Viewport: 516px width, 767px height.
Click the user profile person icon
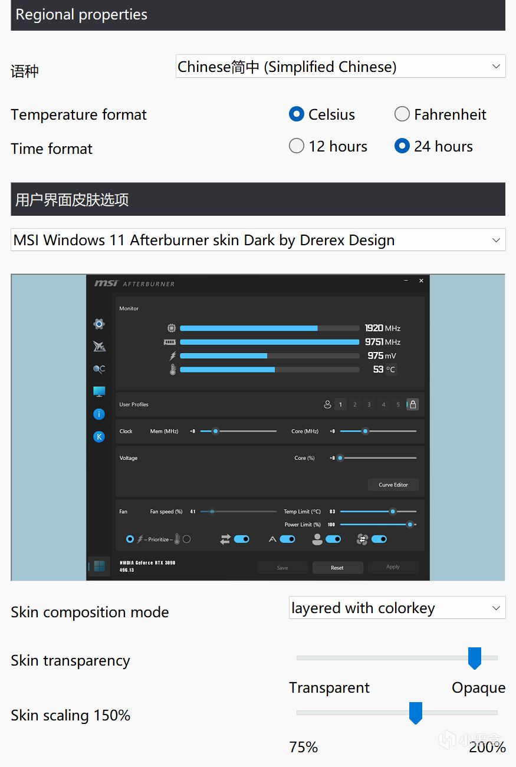point(327,404)
